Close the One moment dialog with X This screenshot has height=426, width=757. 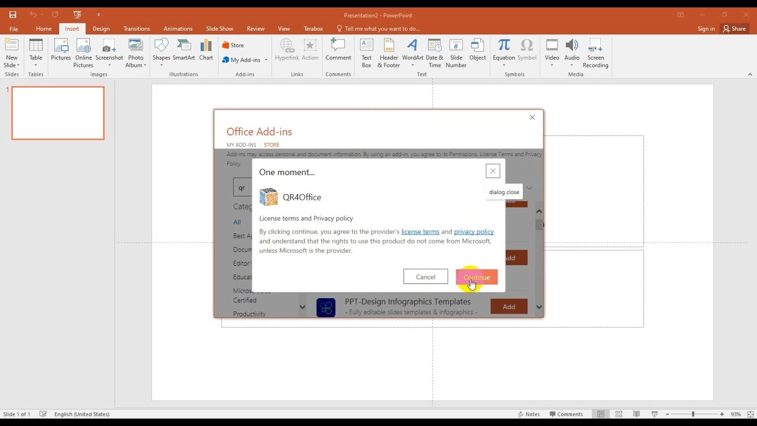(x=493, y=171)
